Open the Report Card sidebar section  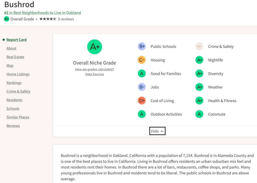[16, 40]
